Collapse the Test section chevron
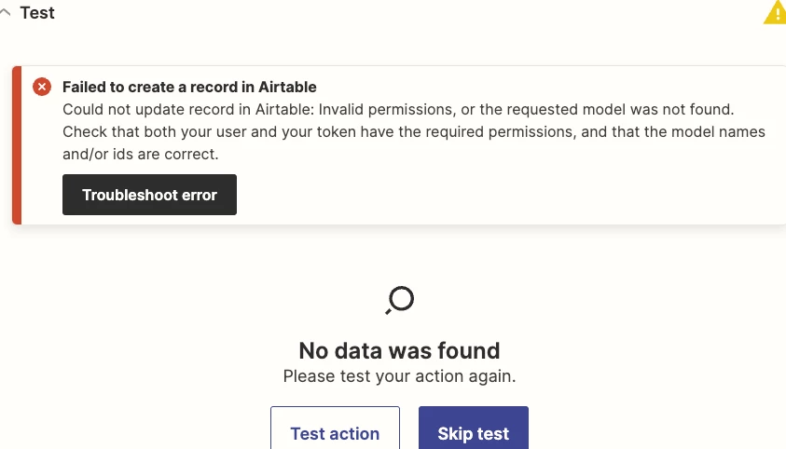Image resolution: width=786 pixels, height=449 pixels. tap(6, 14)
